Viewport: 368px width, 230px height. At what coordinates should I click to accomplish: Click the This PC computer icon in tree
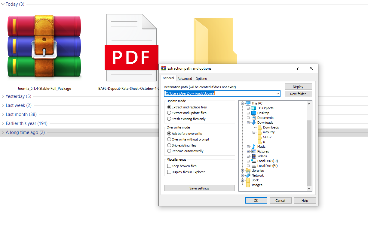click(x=248, y=103)
